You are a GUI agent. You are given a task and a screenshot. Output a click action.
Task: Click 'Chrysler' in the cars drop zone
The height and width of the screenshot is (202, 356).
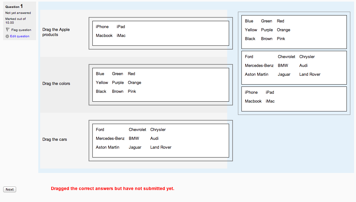pos(158,130)
